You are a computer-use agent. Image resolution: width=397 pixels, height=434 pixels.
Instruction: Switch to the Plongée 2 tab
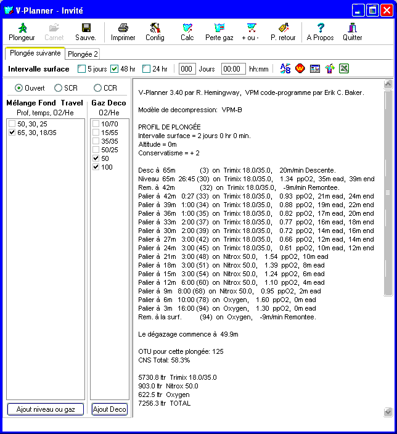(x=83, y=54)
